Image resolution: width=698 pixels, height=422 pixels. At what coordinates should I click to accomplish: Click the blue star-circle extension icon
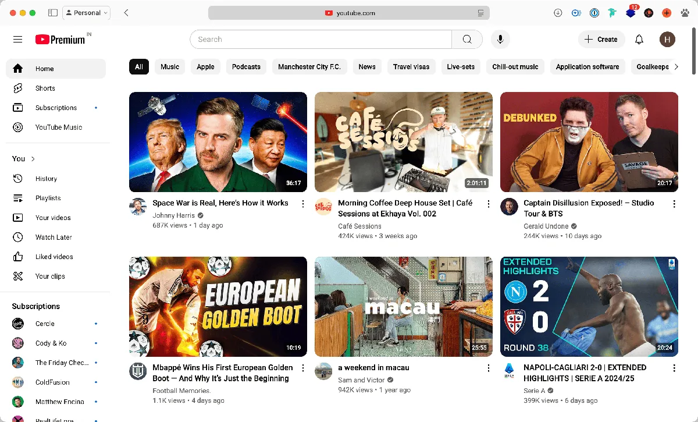click(576, 13)
